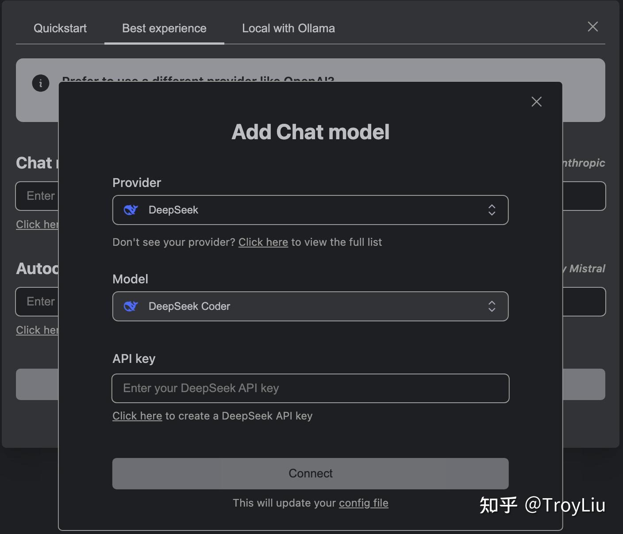Screen dimensions: 623x534
Task: Close the Add Chat model dialog
Action: pyautogui.click(x=536, y=102)
